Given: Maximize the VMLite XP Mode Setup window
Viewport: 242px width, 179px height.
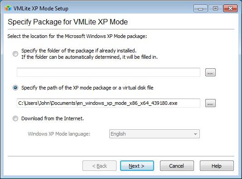Looking at the screenshot, I should 215,8.
